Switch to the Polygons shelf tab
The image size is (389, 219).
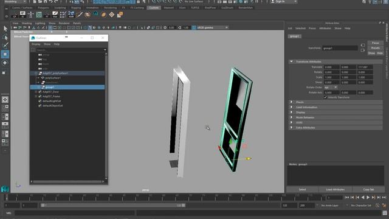[43, 8]
